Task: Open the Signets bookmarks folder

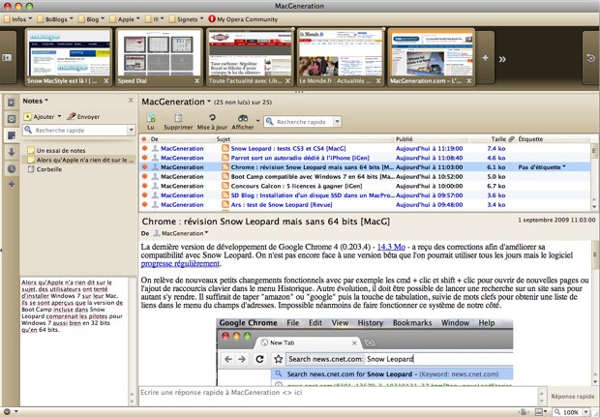Action: click(187, 19)
